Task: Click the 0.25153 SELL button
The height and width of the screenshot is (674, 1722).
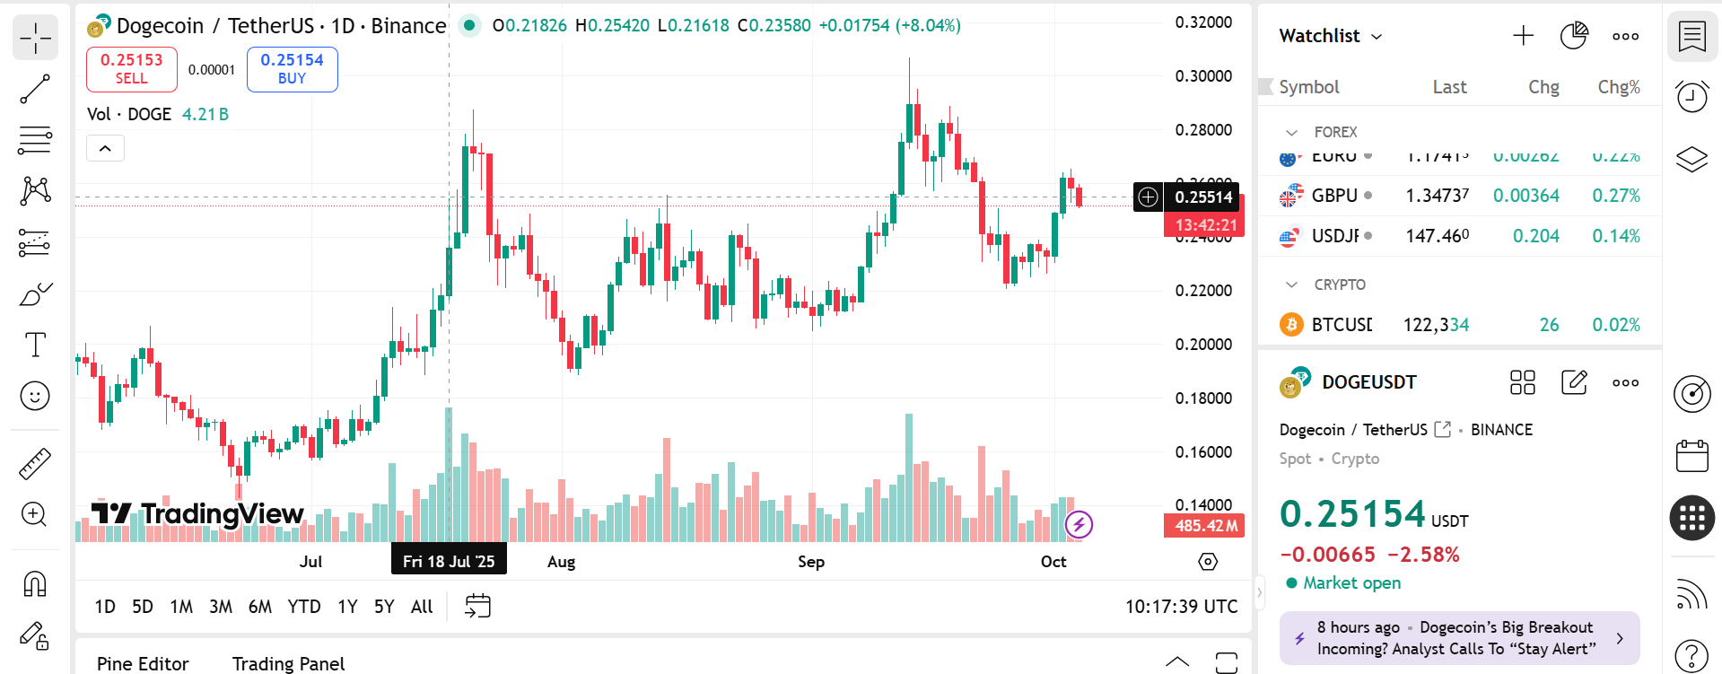Action: pos(131,69)
